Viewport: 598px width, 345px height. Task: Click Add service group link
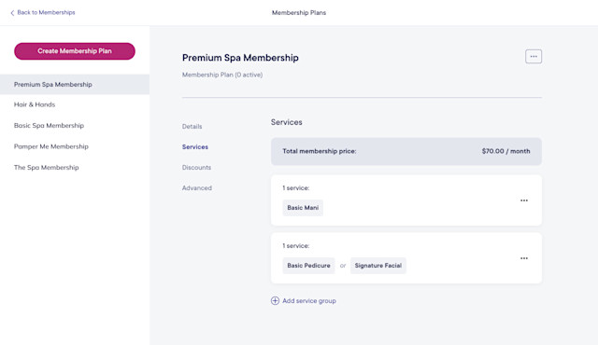pyautogui.click(x=309, y=301)
